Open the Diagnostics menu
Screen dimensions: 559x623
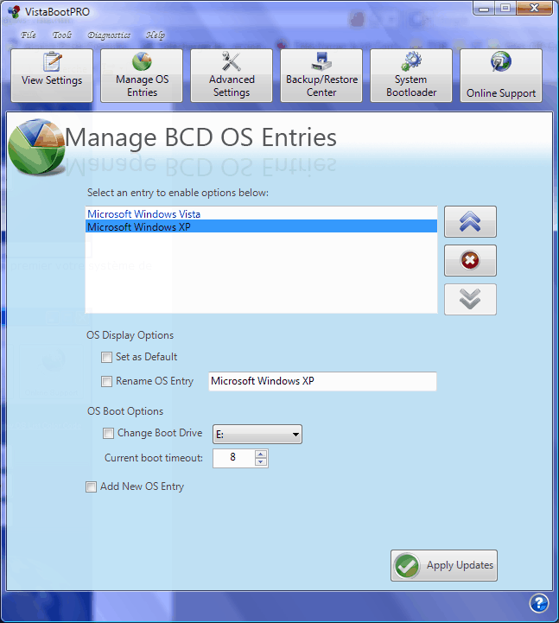point(109,35)
